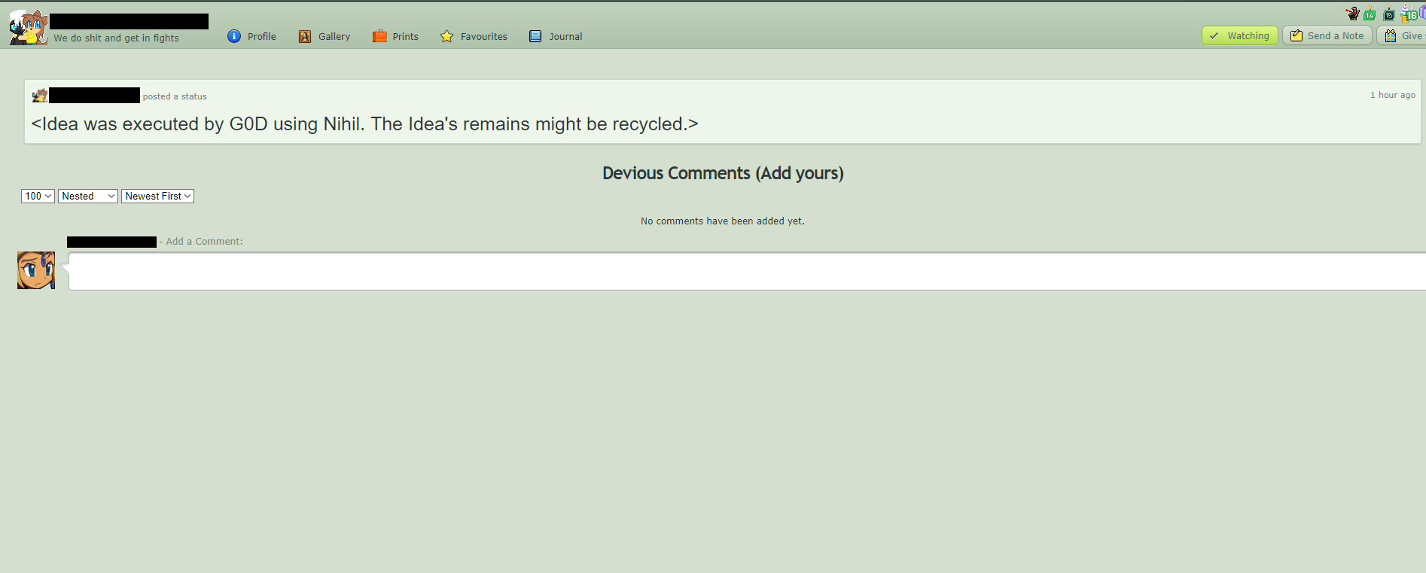Click the small avatar beside 'posted a status'

(x=40, y=96)
